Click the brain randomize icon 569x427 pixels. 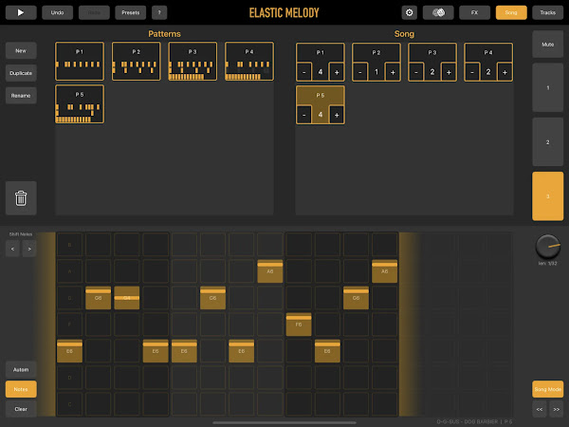(x=438, y=12)
